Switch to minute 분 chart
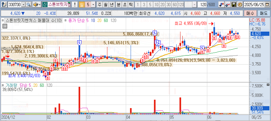The width and height of the screenshot is (271, 121). [x=119, y=5]
